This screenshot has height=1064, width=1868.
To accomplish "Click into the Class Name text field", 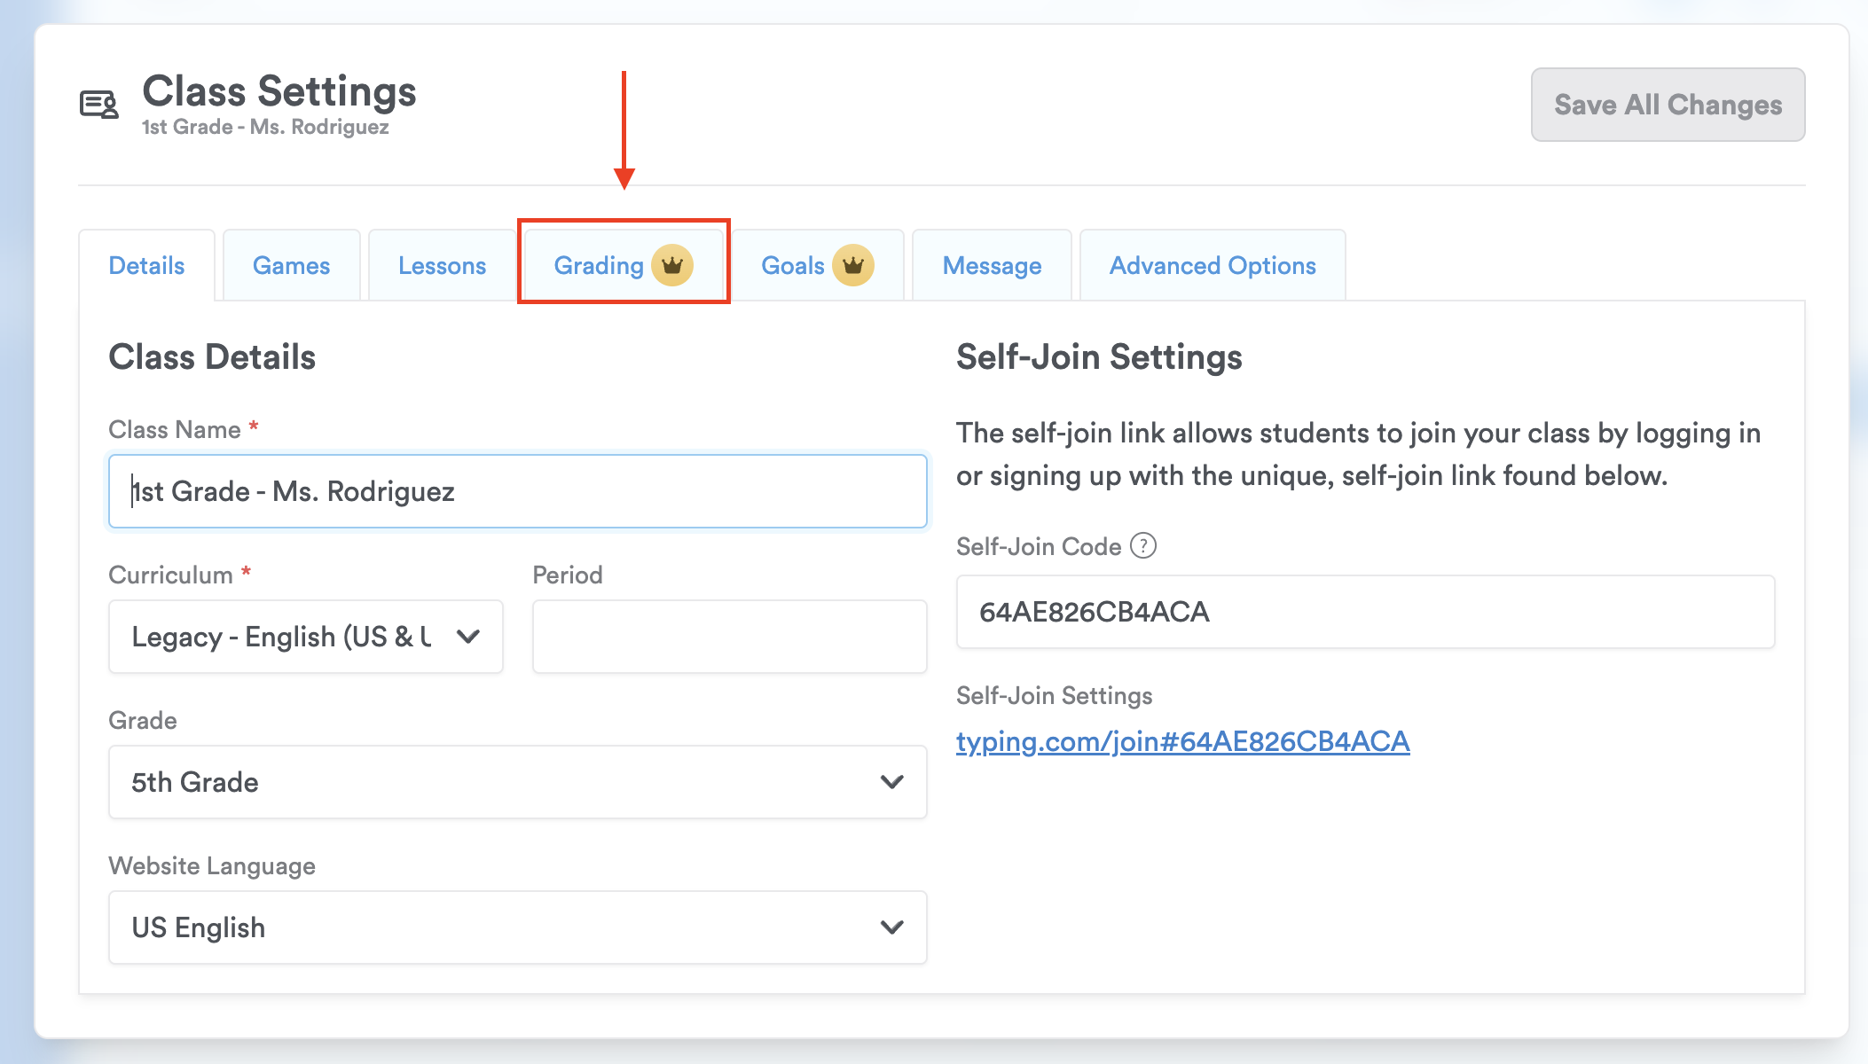I will click(517, 491).
